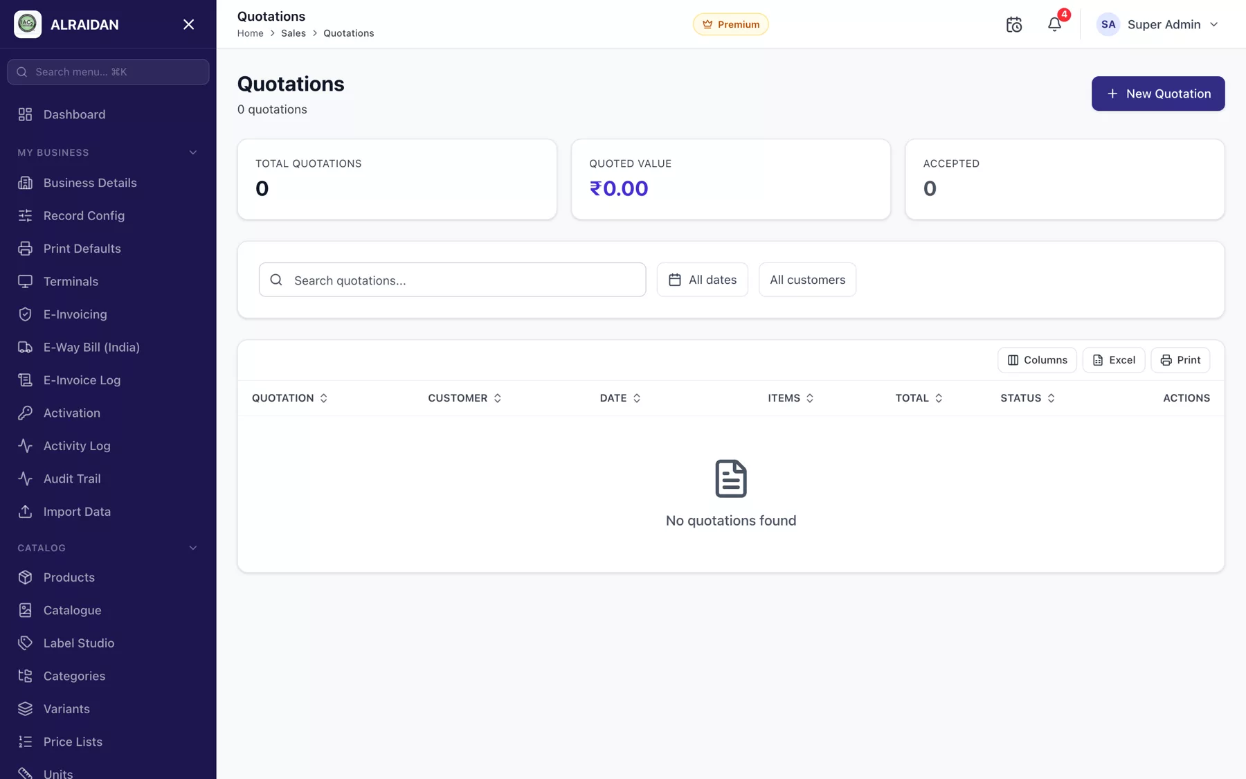
Task: Select Terminals menu item
Action: 108,281
